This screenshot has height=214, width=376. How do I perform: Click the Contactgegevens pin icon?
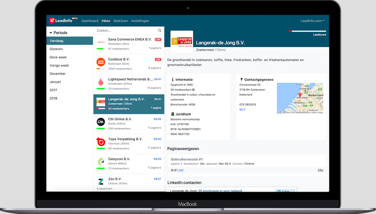click(241, 79)
